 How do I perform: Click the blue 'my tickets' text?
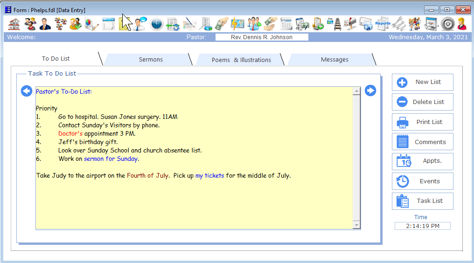tap(210, 176)
